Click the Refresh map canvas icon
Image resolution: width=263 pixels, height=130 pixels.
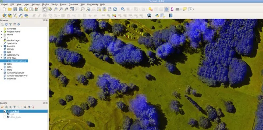tap(115, 9)
